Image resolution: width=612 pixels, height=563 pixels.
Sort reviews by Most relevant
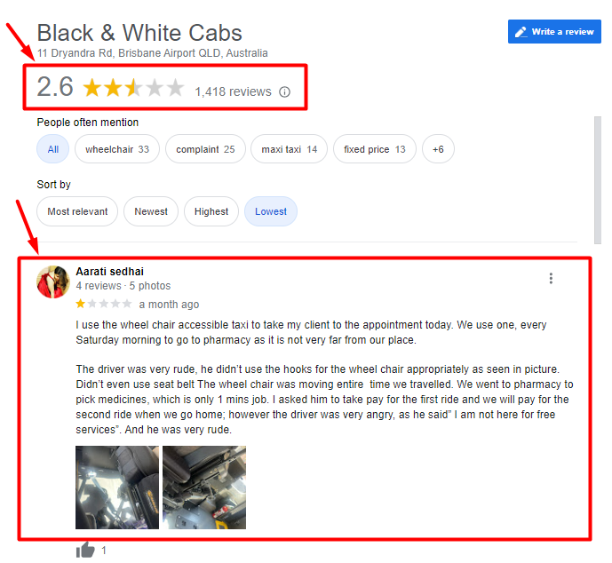click(77, 211)
